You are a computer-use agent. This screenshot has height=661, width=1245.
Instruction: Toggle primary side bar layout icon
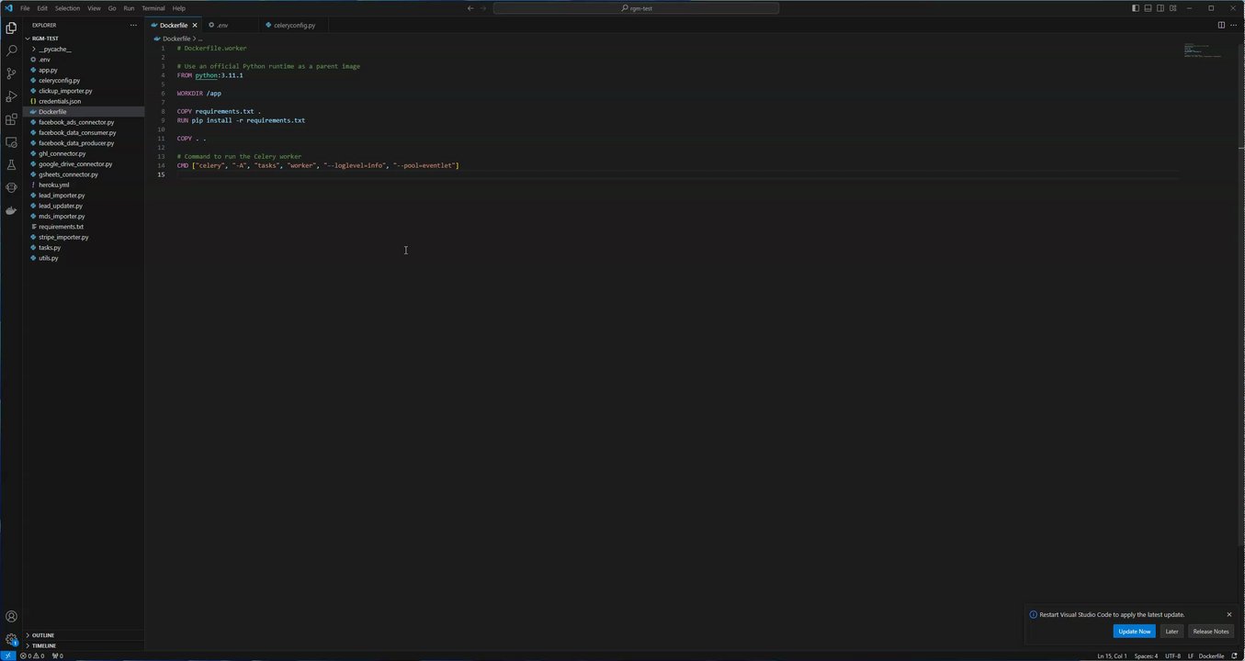[x=1136, y=8]
